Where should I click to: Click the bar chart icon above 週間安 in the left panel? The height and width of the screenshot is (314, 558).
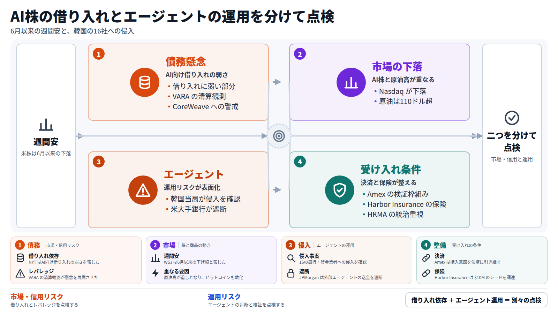(46, 125)
